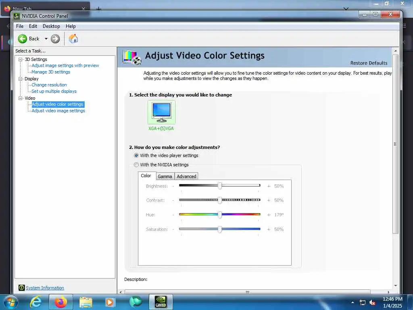Click the Saturation slider handle
Viewport: 413px width, 310px height.
(220, 229)
